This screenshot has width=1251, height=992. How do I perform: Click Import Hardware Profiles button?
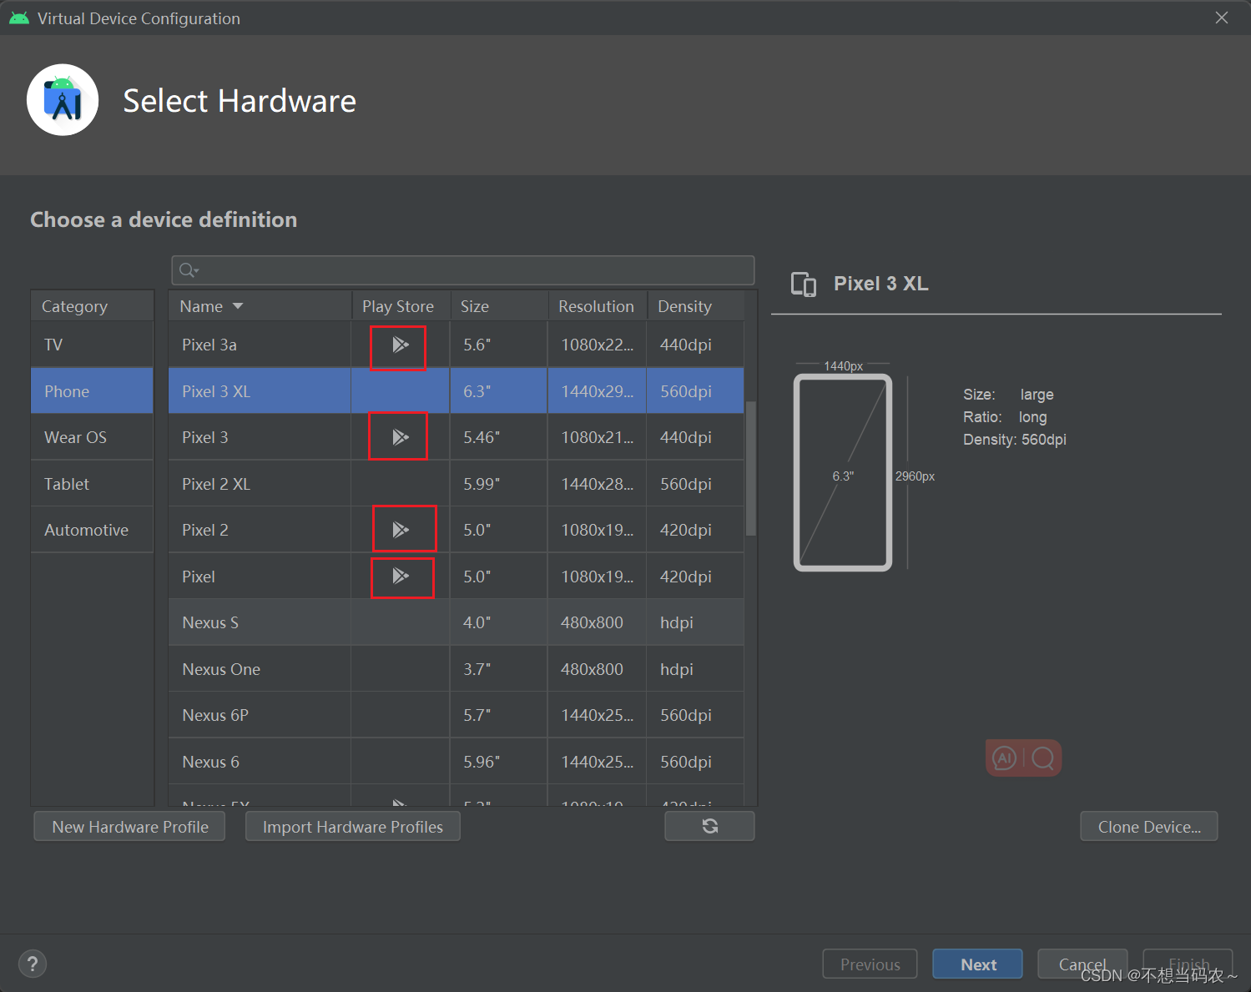coord(353,826)
